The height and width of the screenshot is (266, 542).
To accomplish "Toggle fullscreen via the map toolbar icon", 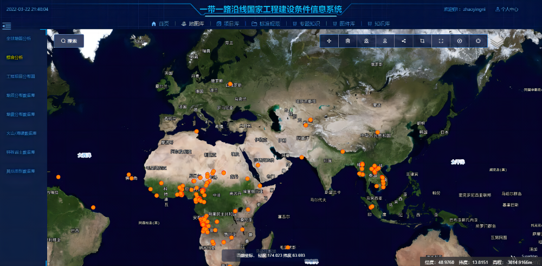I will click(441, 41).
